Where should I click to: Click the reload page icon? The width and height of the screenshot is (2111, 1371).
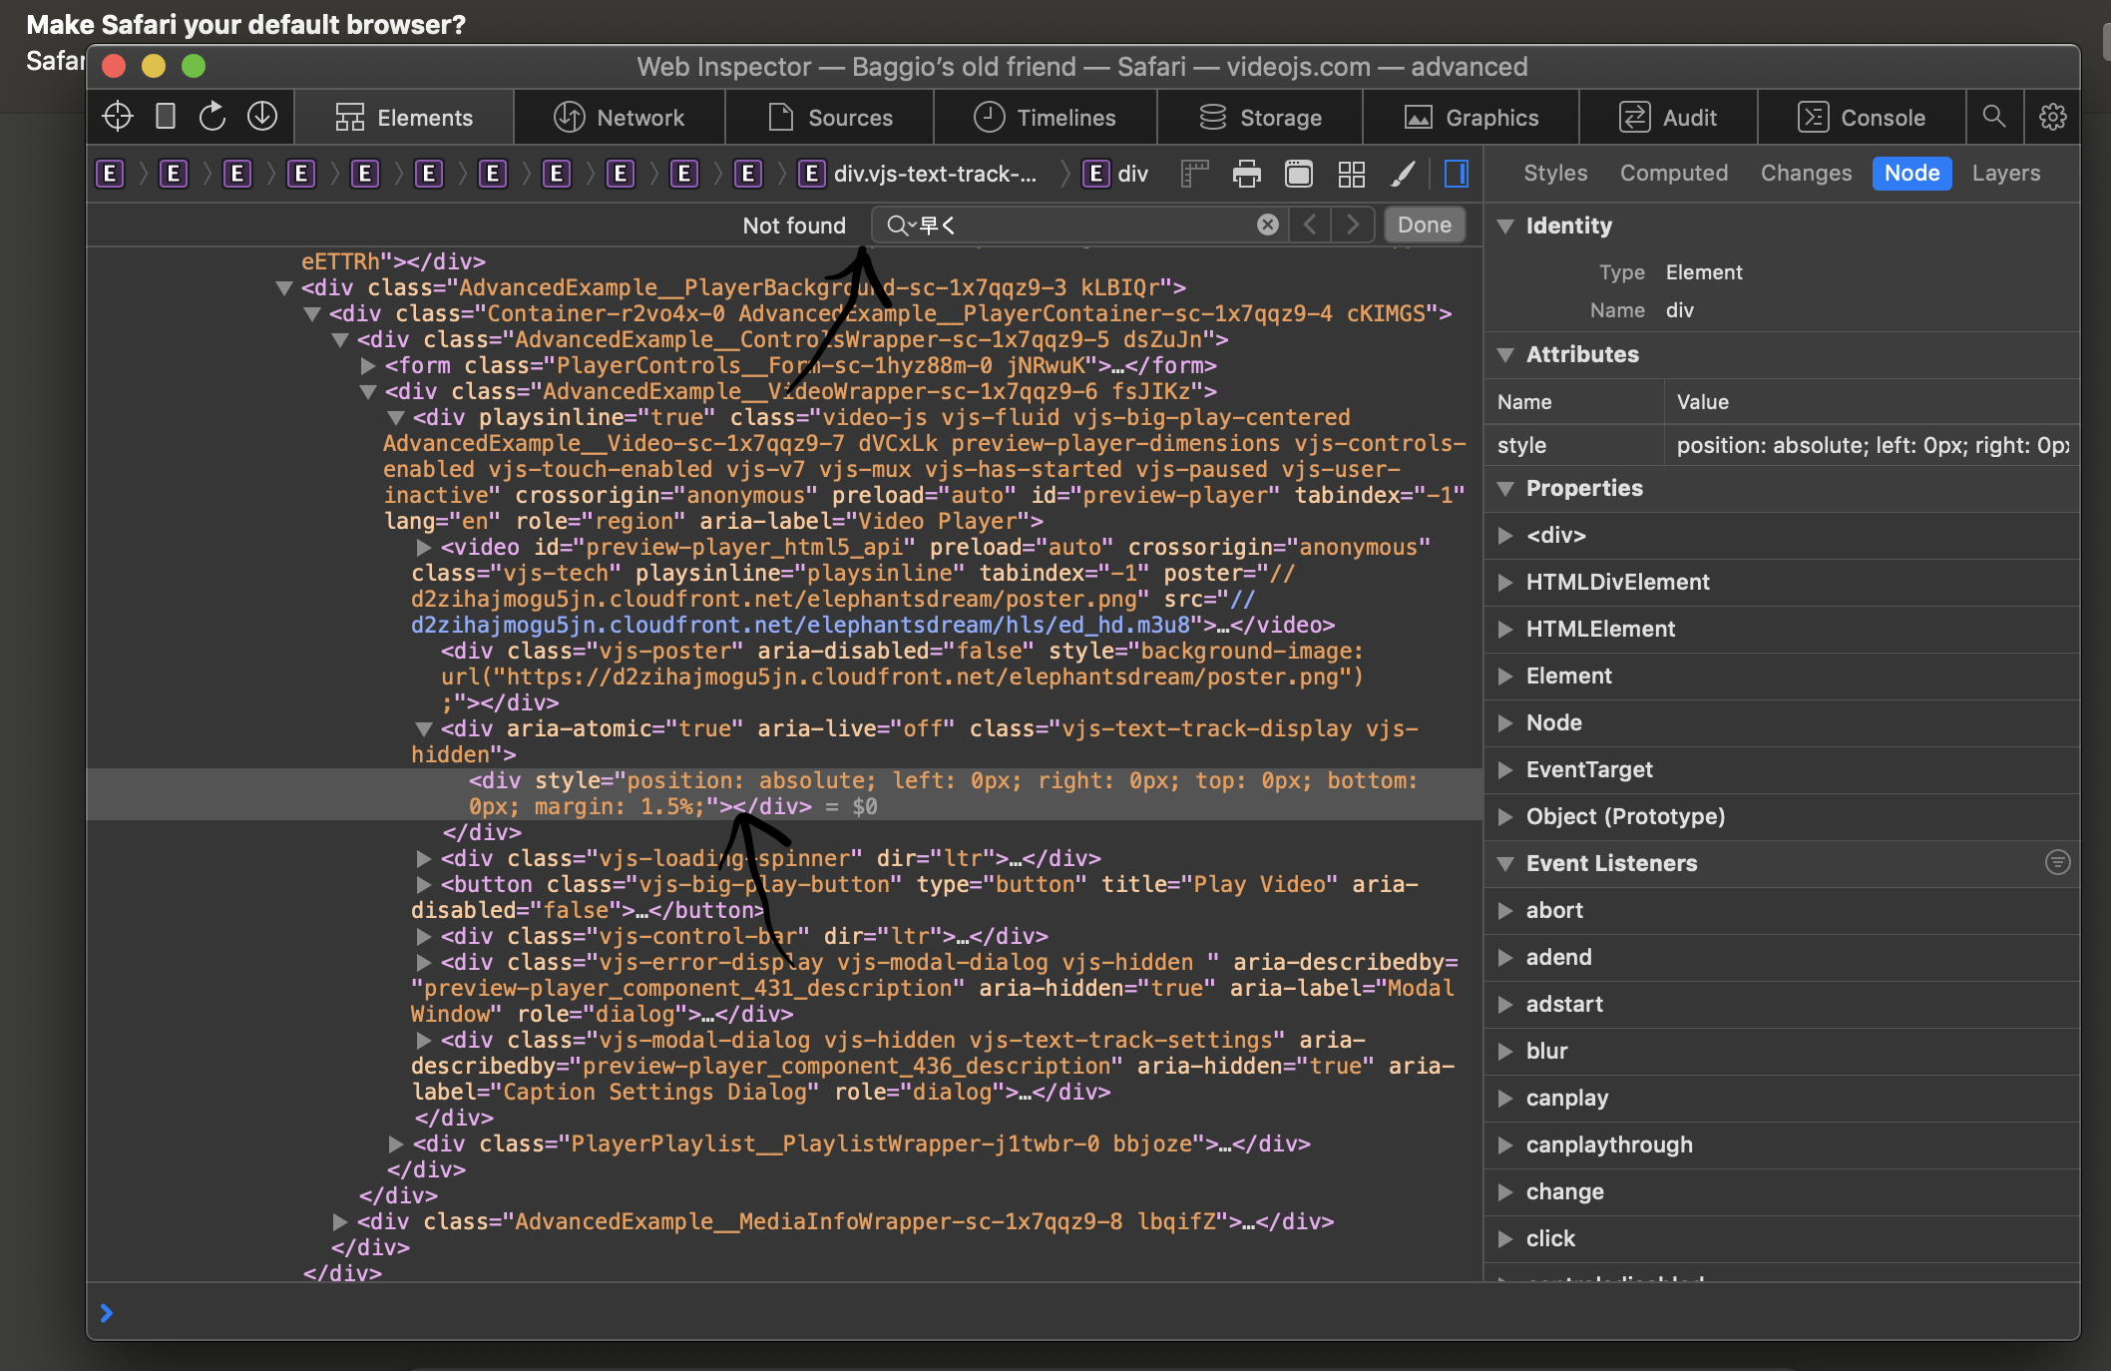(x=212, y=117)
